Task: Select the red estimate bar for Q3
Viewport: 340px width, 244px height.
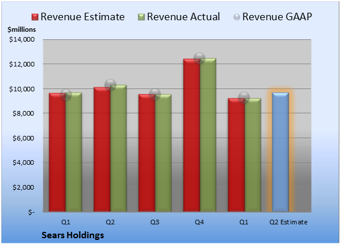Action: [x=147, y=153]
